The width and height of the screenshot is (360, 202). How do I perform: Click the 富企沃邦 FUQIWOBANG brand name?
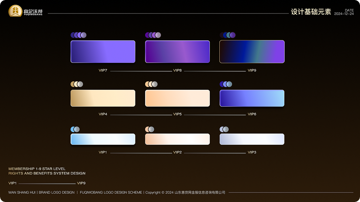click(x=33, y=12)
